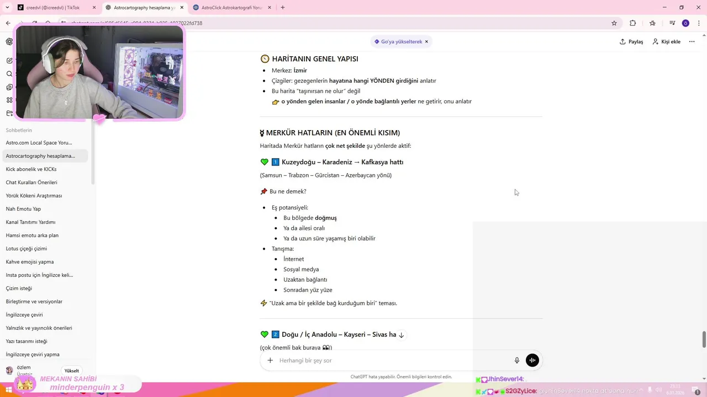Bookmark this page with the star icon
The image size is (707, 397).
[x=614, y=23]
